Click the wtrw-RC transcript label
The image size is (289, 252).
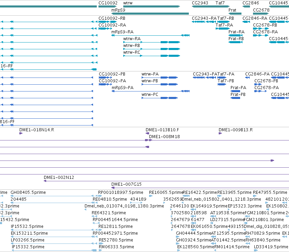point(132,52)
